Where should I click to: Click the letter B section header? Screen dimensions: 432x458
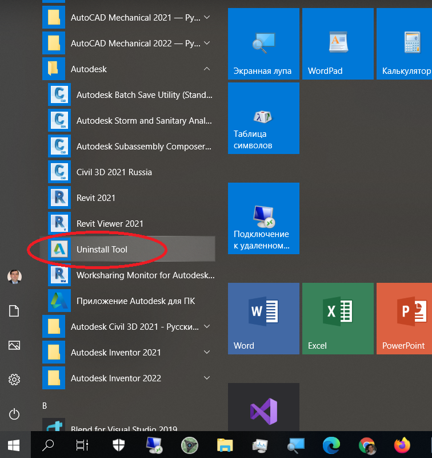coord(45,406)
